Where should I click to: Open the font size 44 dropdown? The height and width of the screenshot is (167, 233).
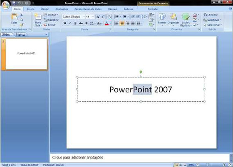pyautogui.click(x=93, y=17)
